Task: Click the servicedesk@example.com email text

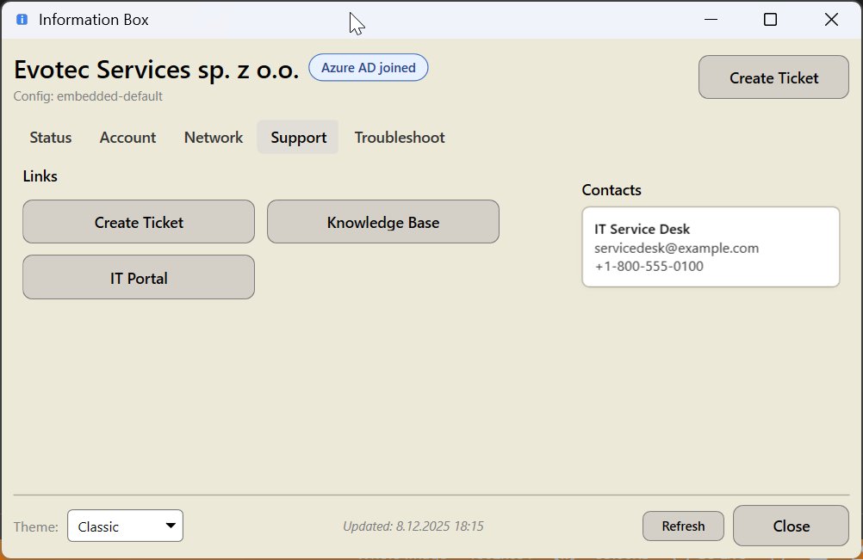Action: coord(676,248)
